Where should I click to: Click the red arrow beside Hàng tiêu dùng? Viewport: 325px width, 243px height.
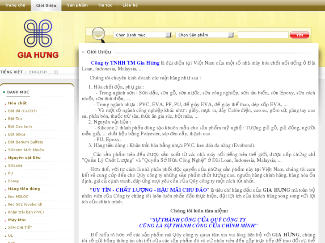click(x=5, y=189)
